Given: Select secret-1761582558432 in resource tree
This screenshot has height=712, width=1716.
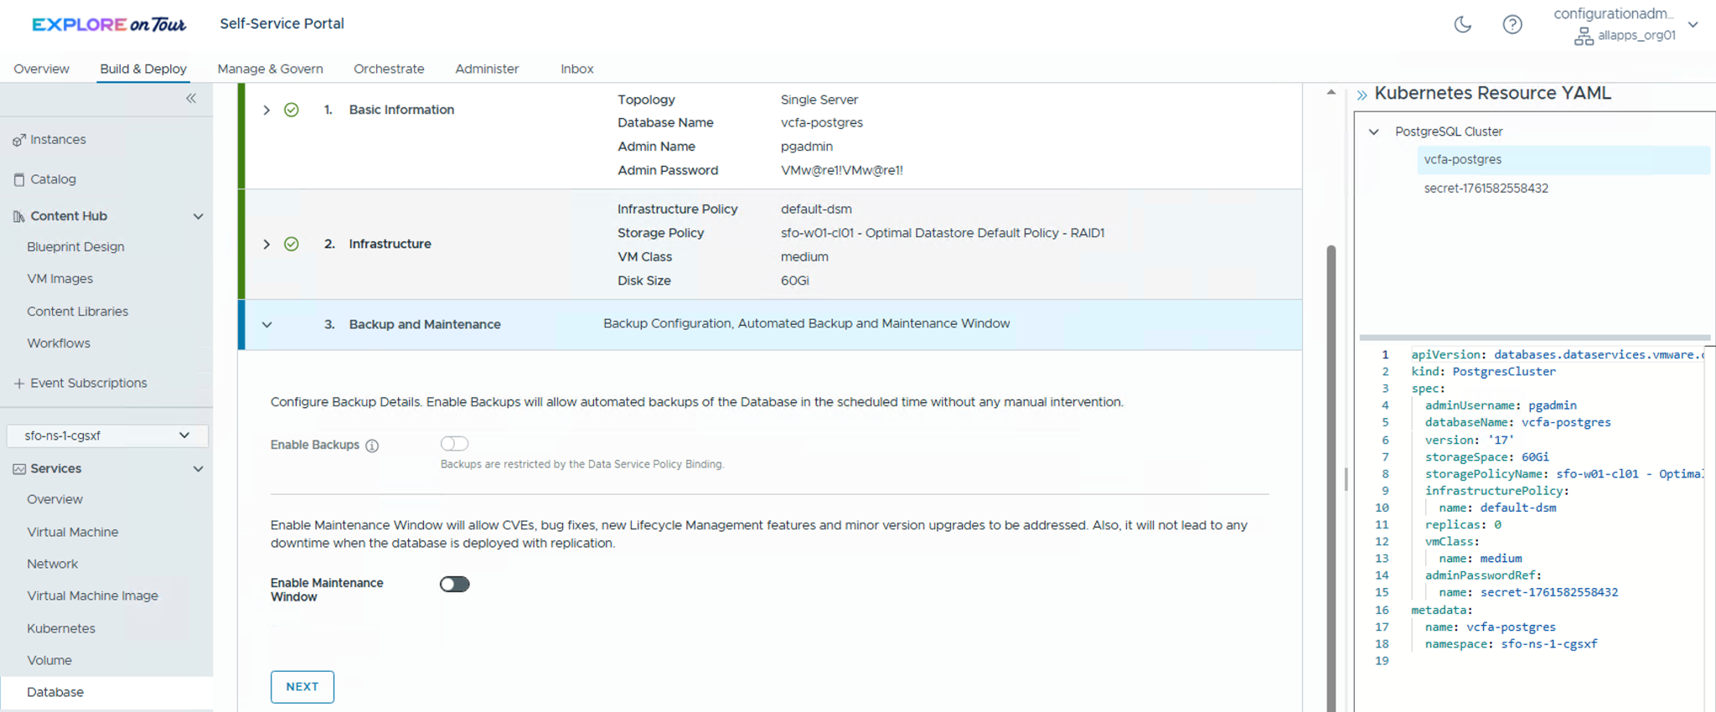Looking at the screenshot, I should pyautogui.click(x=1486, y=188).
